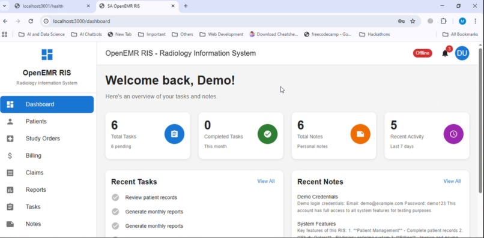The width and height of the screenshot is (484, 238).
Task: Click the red Offline status badge
Action: pyautogui.click(x=423, y=53)
